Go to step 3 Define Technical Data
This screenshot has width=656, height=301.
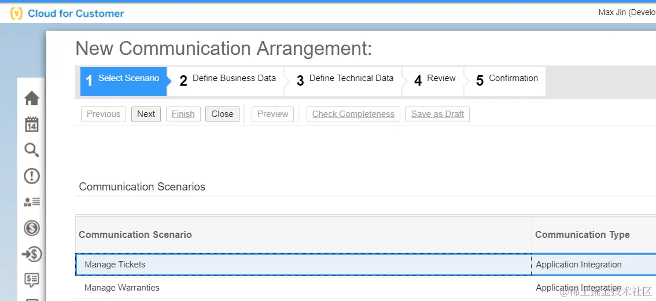(x=345, y=81)
